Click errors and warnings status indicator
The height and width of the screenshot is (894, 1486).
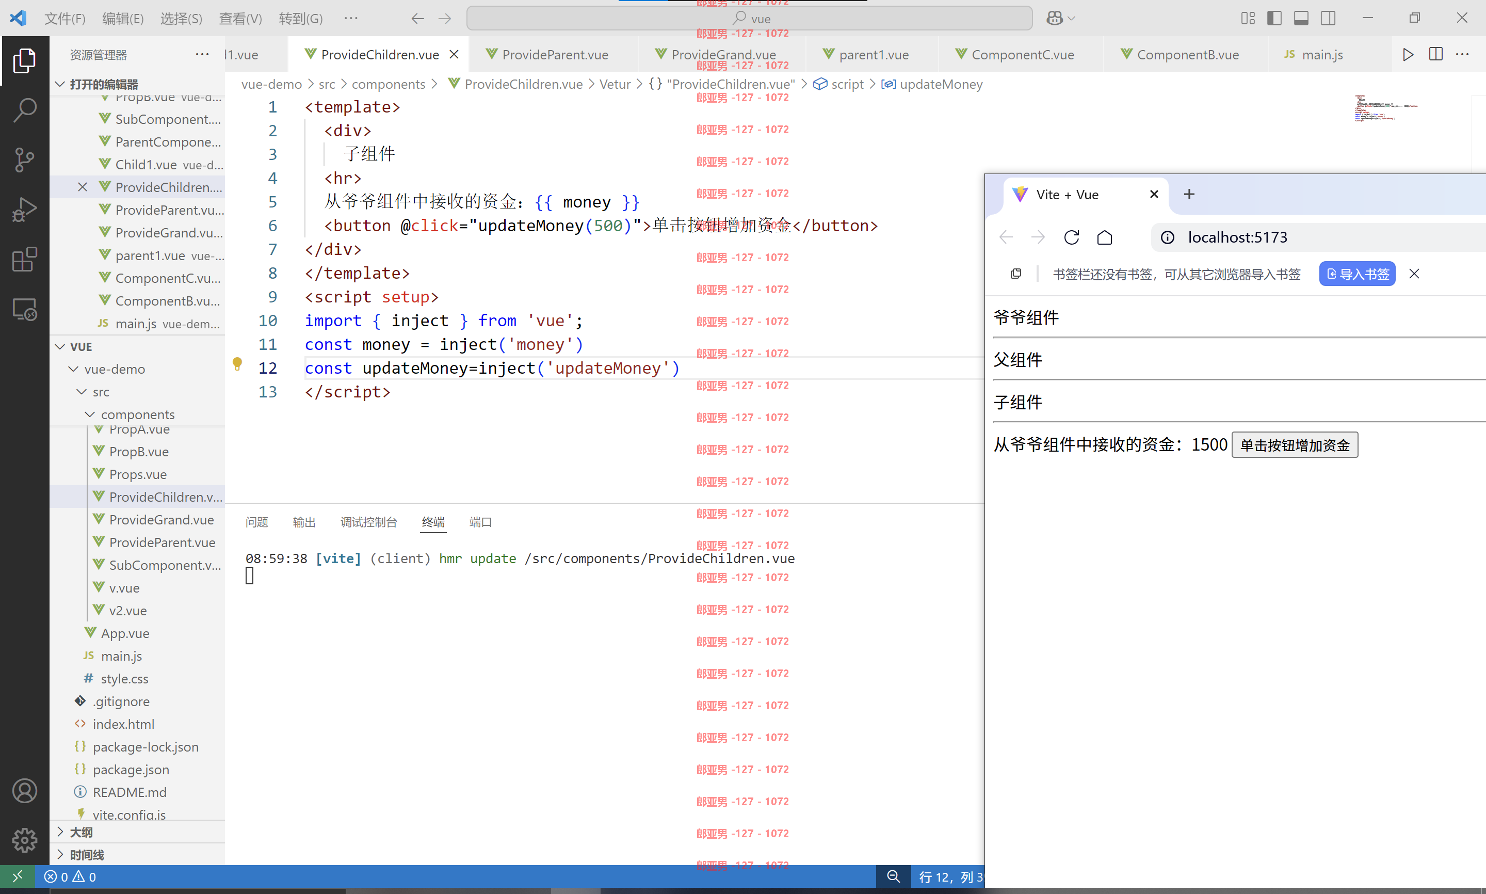pyautogui.click(x=70, y=876)
